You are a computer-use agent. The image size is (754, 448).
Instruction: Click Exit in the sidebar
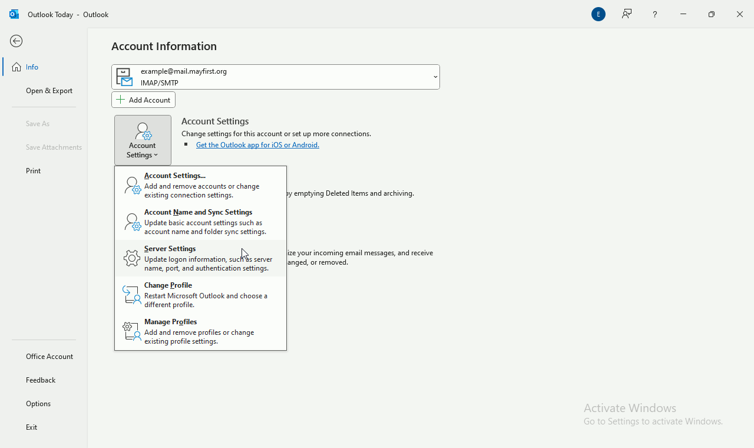[44, 427]
